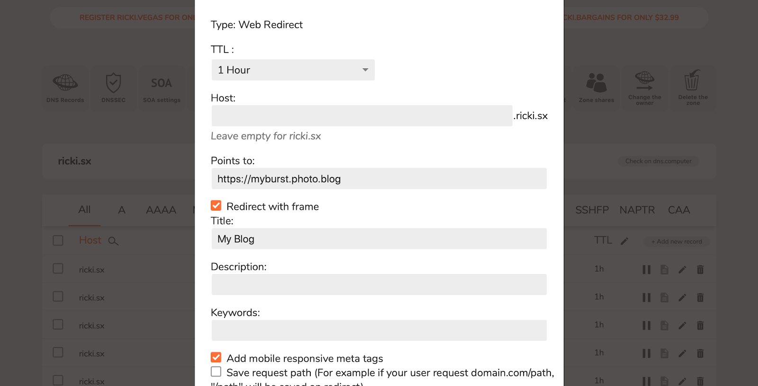Open the DNS Records globe icon
Image resolution: width=758 pixels, height=386 pixels.
point(65,83)
